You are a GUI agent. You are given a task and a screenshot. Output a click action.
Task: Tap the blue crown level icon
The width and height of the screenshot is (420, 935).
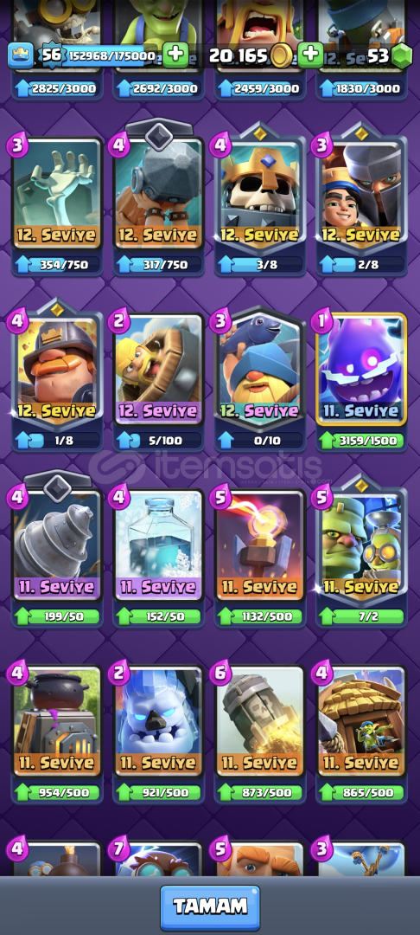click(20, 56)
